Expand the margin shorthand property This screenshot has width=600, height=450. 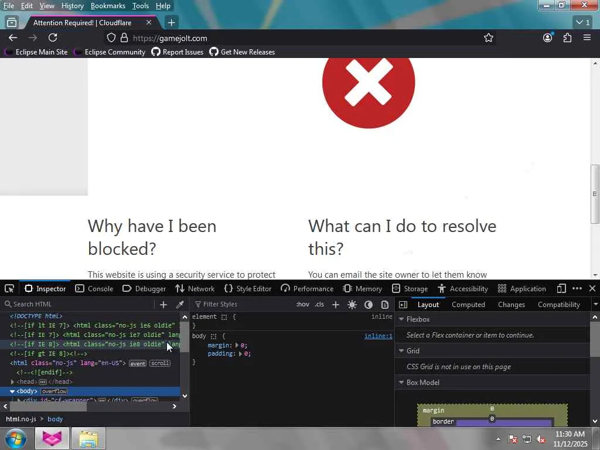click(x=237, y=345)
